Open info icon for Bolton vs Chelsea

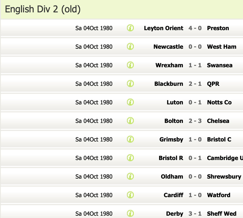130,121
